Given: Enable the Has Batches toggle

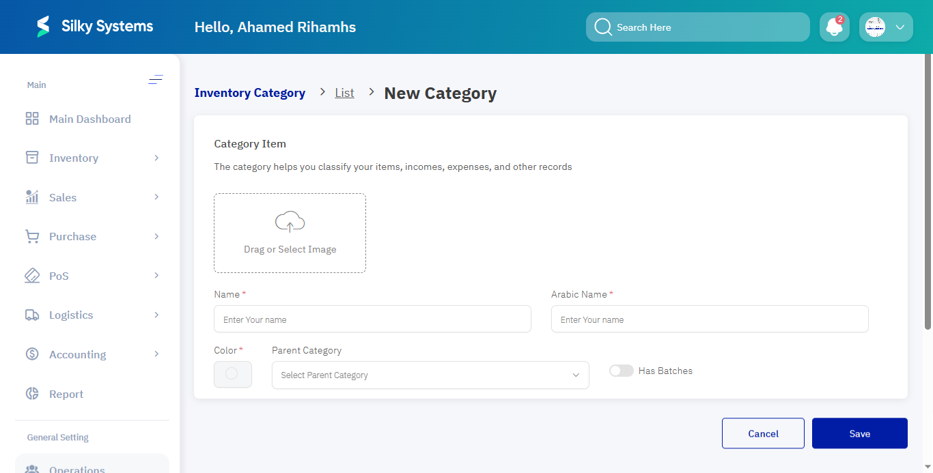Looking at the screenshot, I should 621,370.
